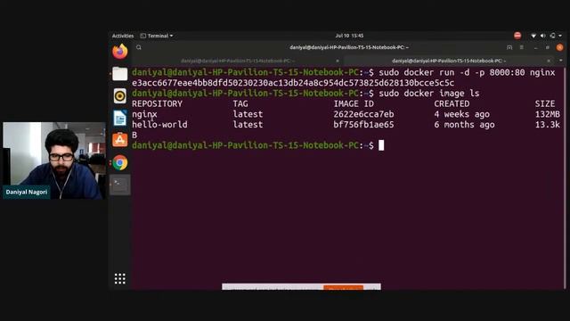
Task: Click the IMAGE ID column header
Action: [354, 103]
